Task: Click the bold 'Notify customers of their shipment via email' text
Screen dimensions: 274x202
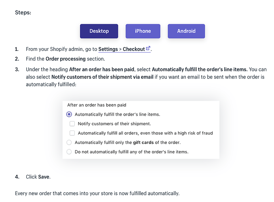Action: tap(102, 77)
